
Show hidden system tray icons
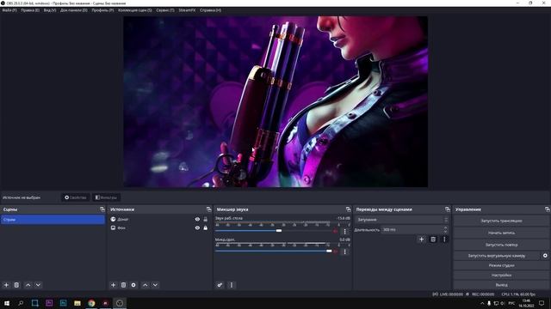(482, 303)
